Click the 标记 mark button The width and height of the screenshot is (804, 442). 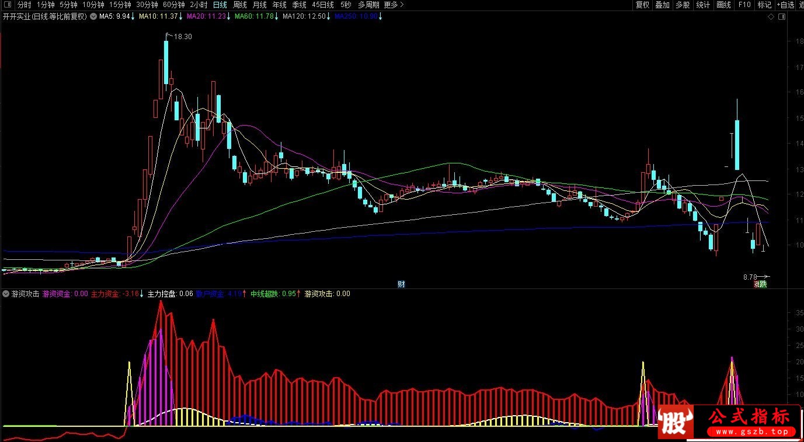coord(764,5)
